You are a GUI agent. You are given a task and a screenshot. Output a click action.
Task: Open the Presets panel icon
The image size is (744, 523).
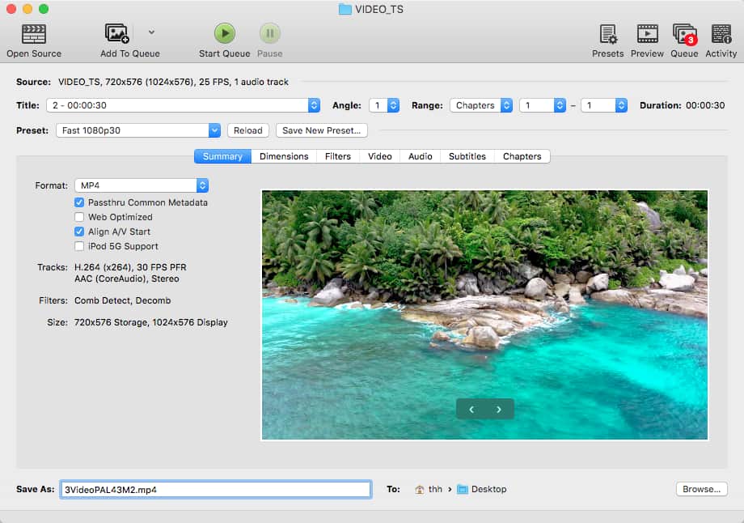pyautogui.click(x=607, y=34)
